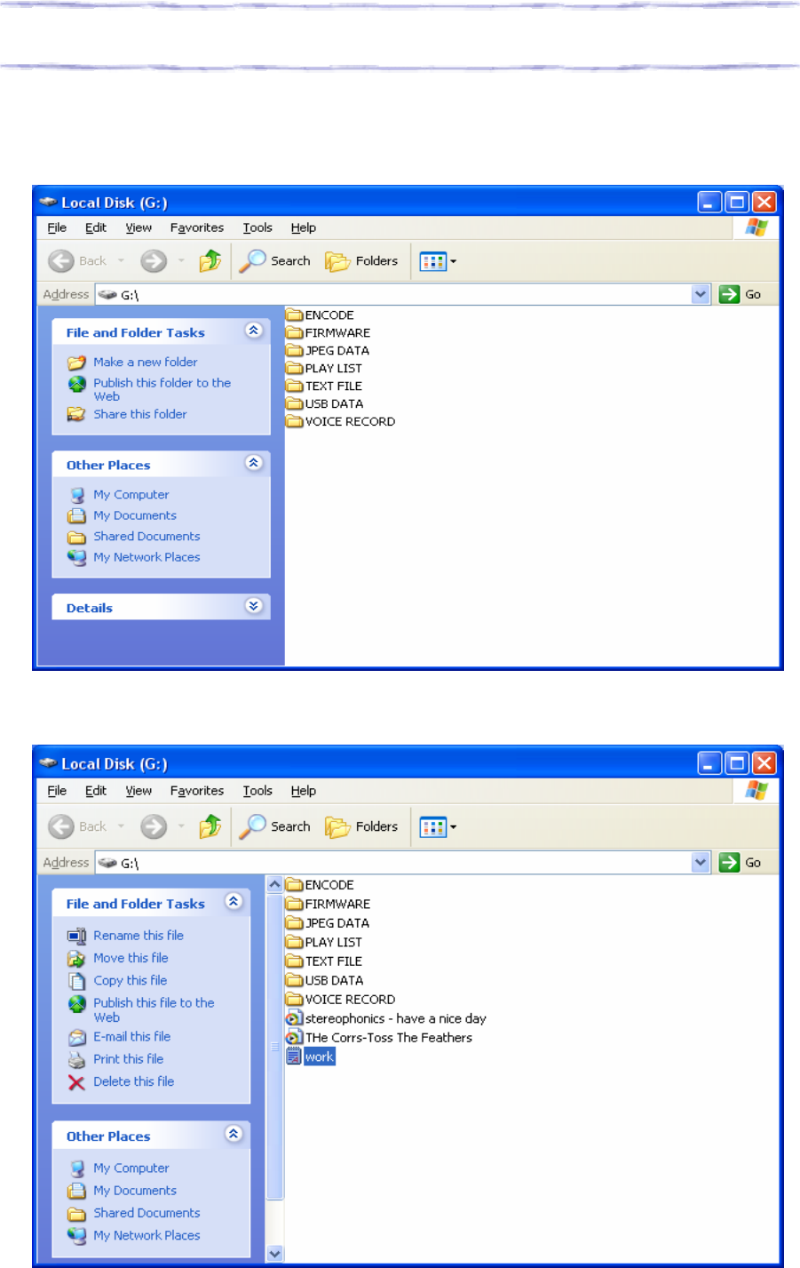Select ENCODE folder in lower window

321,885
